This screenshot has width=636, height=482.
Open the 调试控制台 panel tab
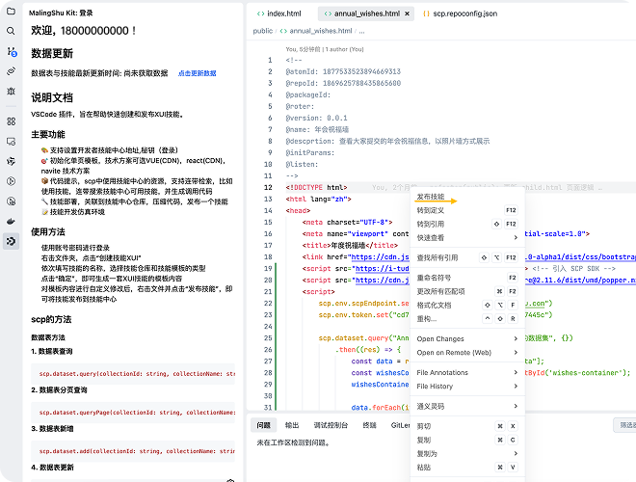[x=331, y=425]
